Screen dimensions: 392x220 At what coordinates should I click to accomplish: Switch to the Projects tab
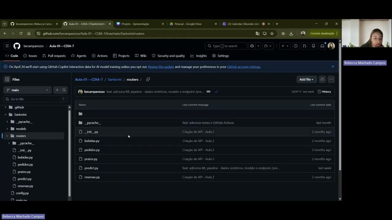(121, 56)
